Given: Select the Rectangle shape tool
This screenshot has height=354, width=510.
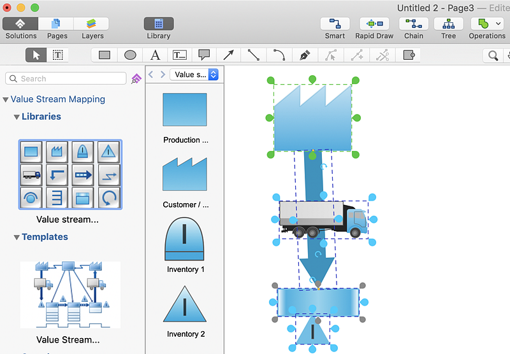Looking at the screenshot, I should (x=105, y=55).
